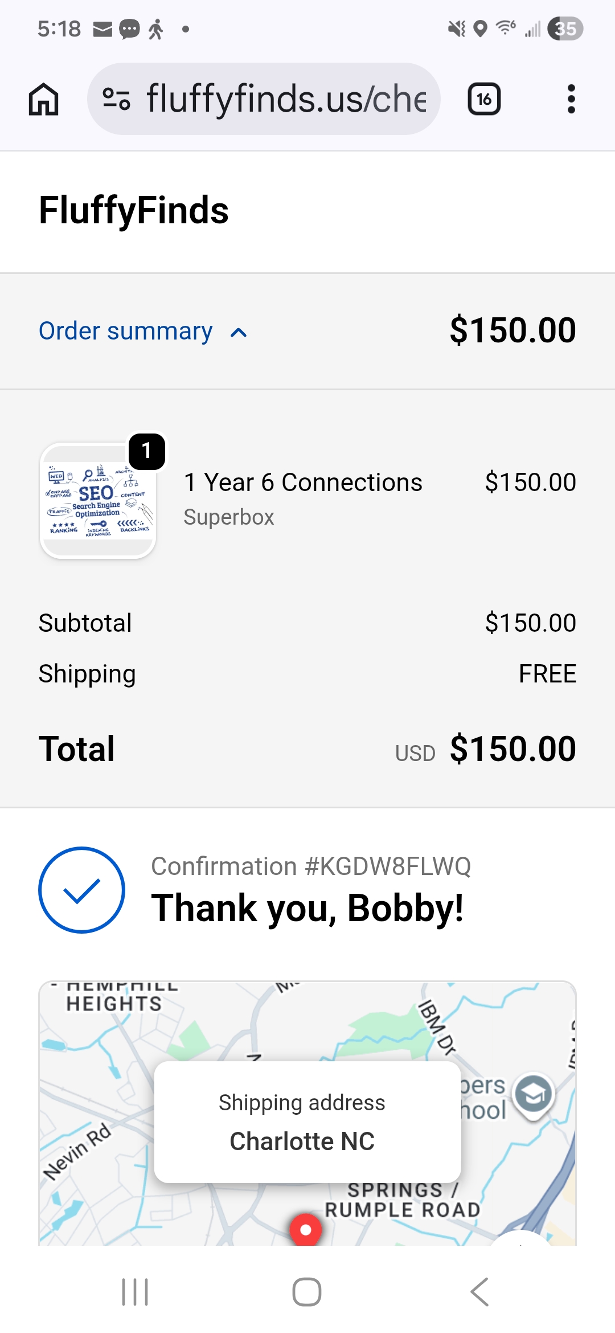Collapse the Order summary section

click(126, 331)
